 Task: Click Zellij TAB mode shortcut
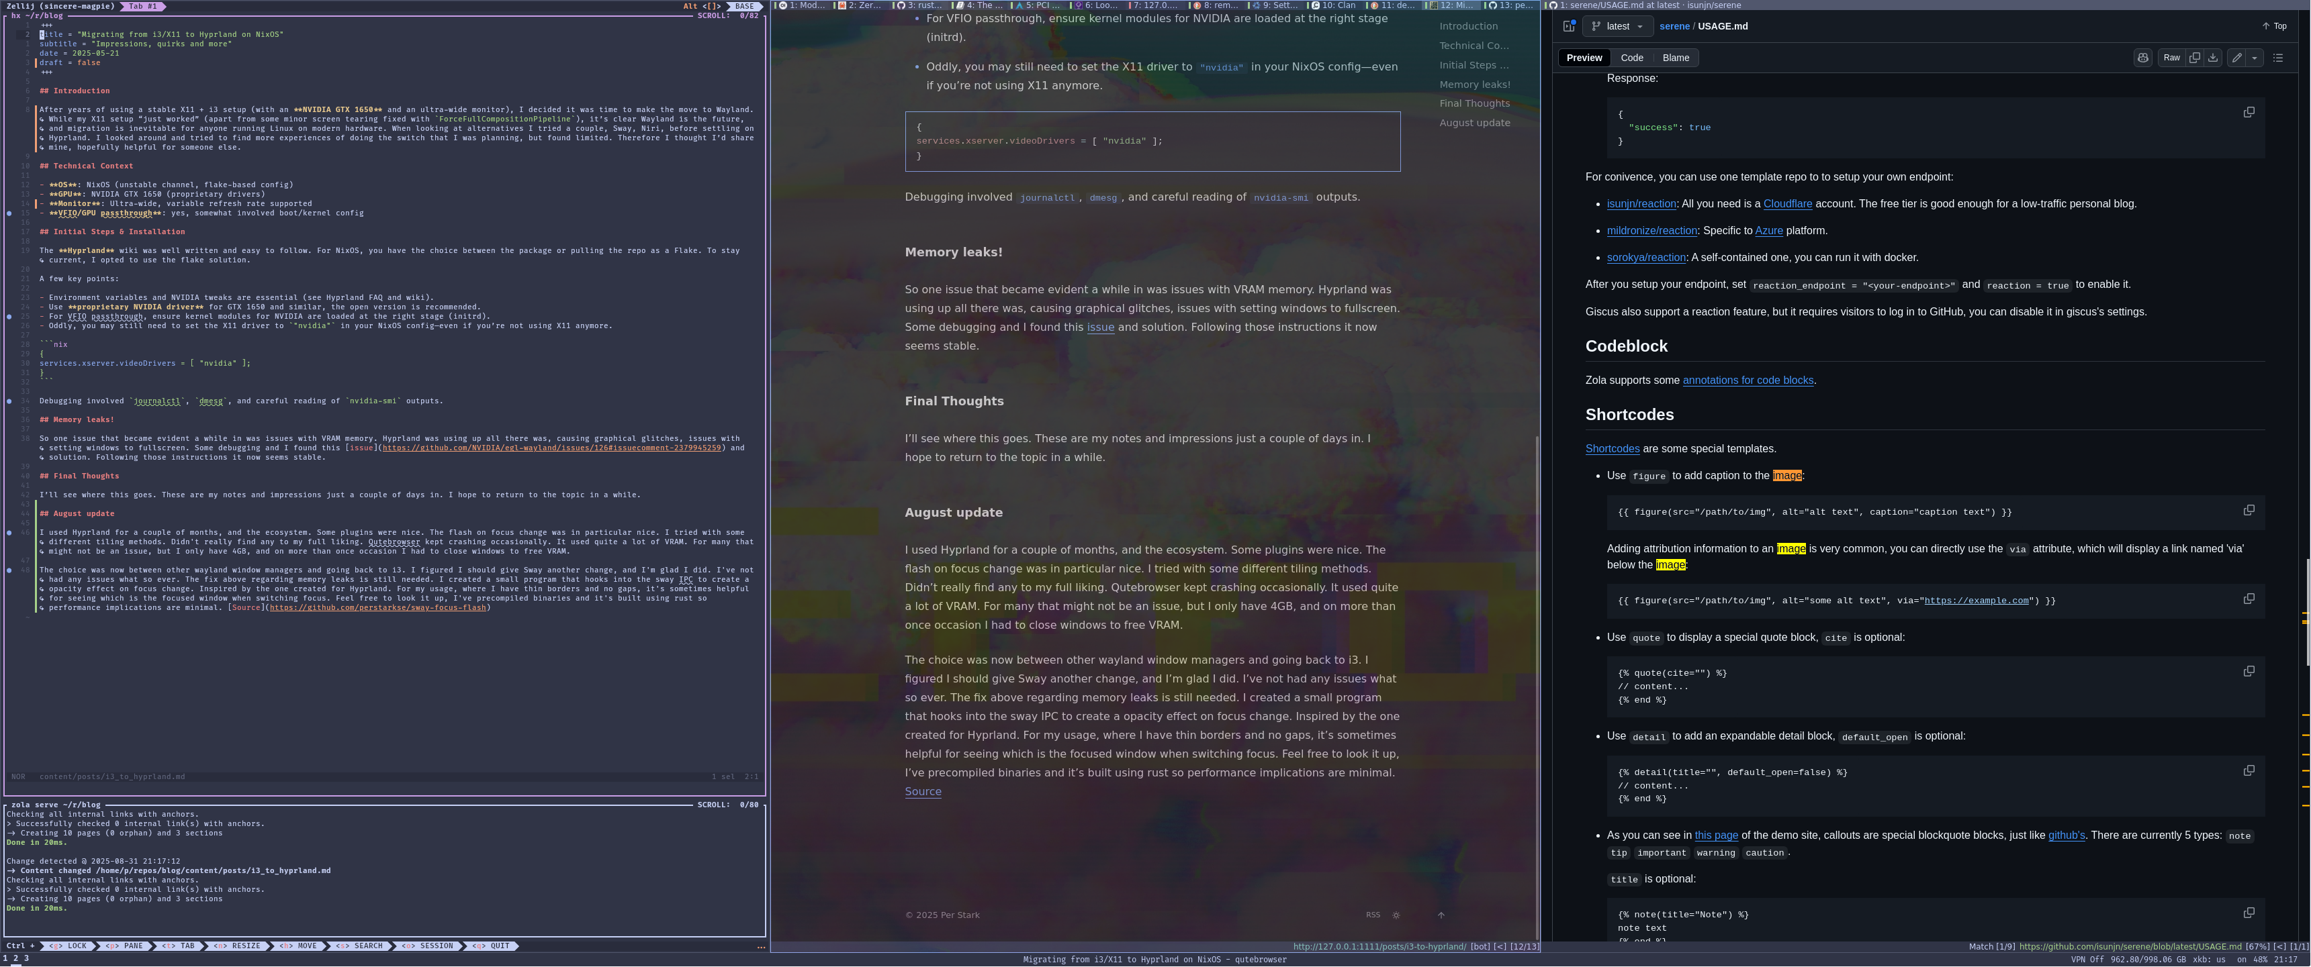pos(179,946)
